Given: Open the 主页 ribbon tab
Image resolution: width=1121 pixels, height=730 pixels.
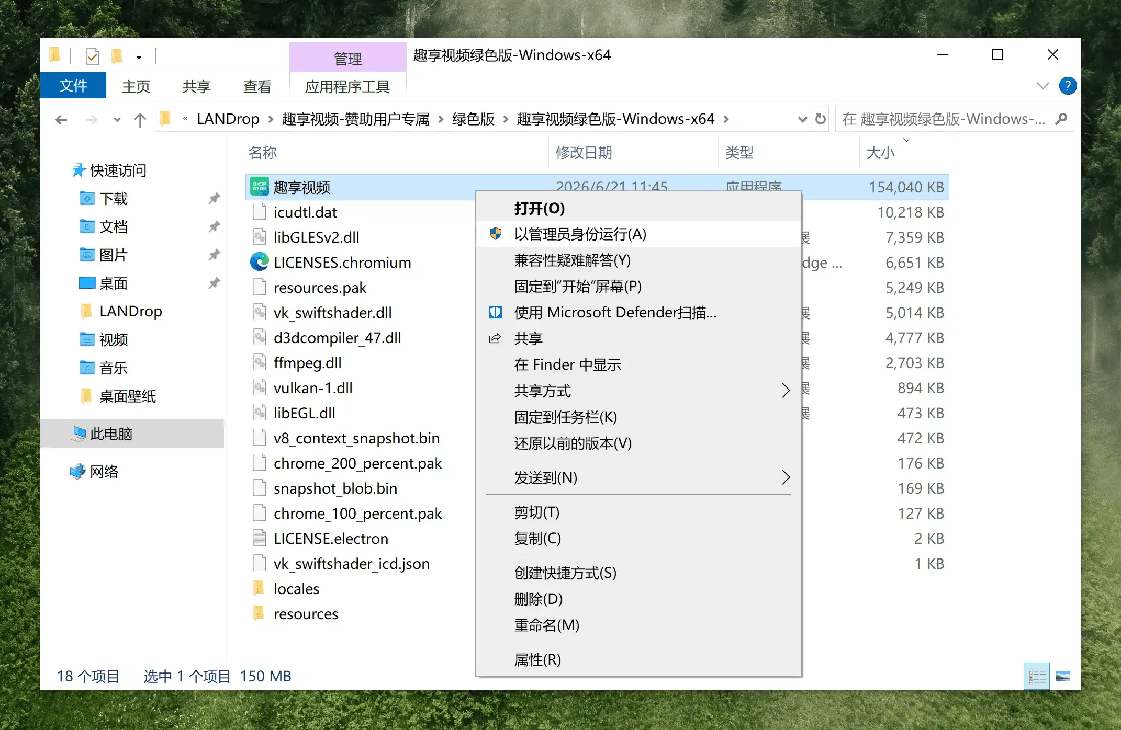Looking at the screenshot, I should click(136, 86).
